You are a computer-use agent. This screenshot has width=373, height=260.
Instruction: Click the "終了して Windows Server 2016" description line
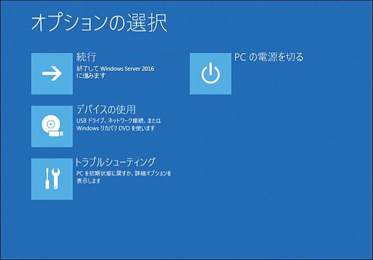pos(115,68)
